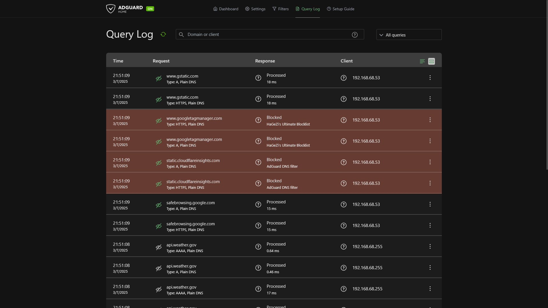Viewport: 548px width, 308px height.
Task: Show response details for blocked googletagmanager.com Type A
Action: [258, 141]
